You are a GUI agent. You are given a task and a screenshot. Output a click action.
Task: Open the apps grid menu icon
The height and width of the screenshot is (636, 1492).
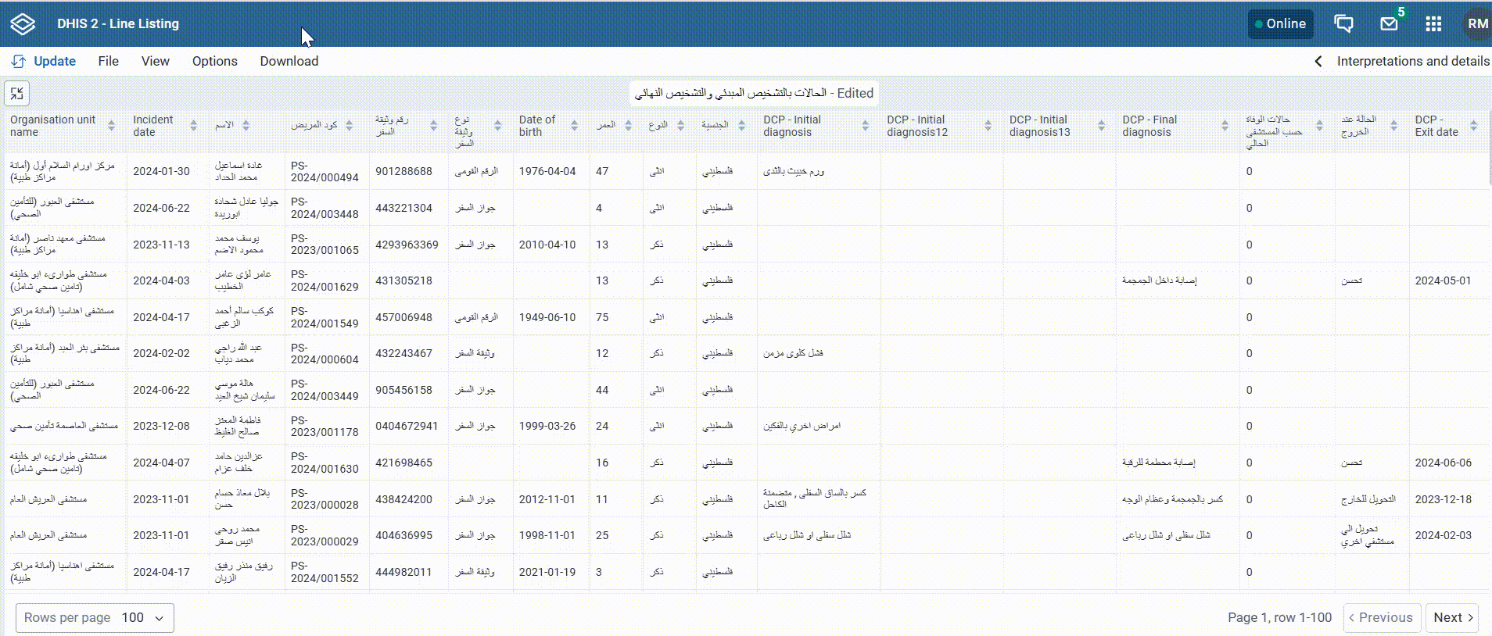(x=1433, y=24)
